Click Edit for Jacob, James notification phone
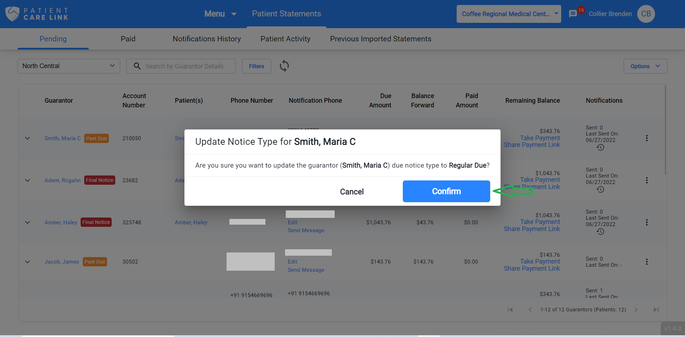 coord(293,262)
